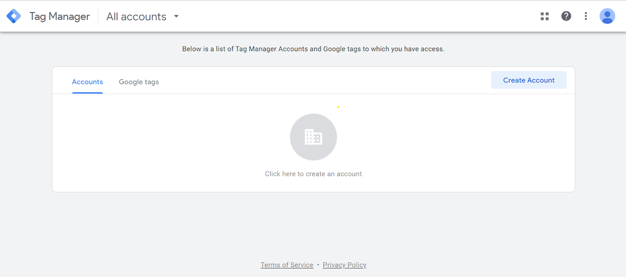Click the Tag Manager product title text
Image resolution: width=626 pixels, height=277 pixels.
click(x=59, y=16)
